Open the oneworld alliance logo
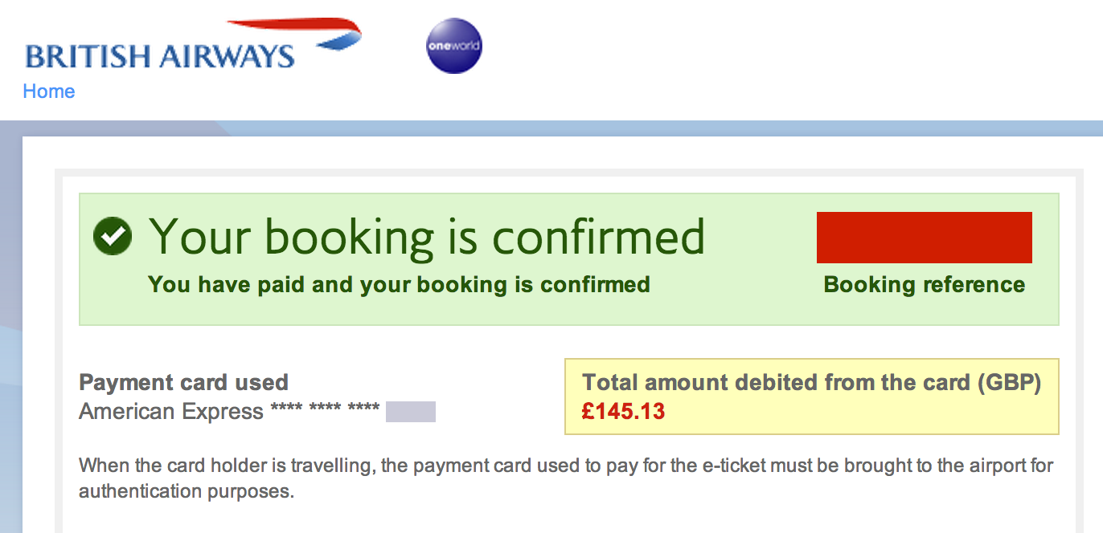 tap(453, 46)
